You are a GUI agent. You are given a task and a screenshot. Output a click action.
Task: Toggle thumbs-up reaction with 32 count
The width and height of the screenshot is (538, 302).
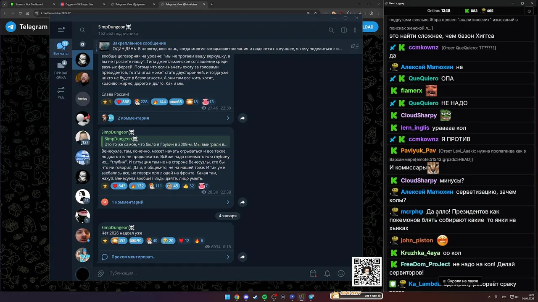[x=188, y=186]
